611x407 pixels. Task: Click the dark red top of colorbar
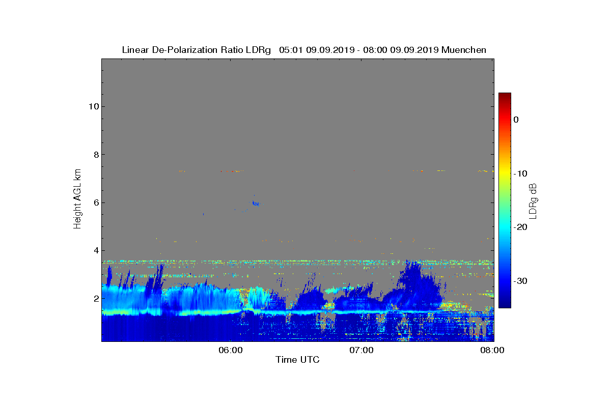[505, 96]
